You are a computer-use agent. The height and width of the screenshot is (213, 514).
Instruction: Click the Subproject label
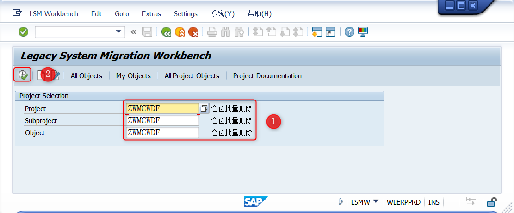pyautogui.click(x=41, y=121)
